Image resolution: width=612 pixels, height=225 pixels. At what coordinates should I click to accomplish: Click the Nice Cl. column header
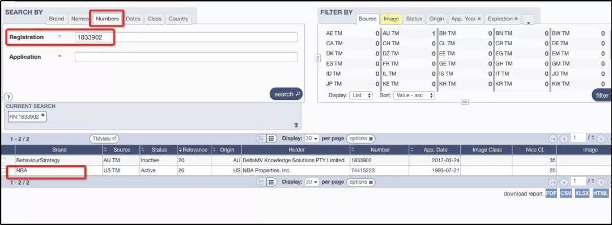(534, 150)
